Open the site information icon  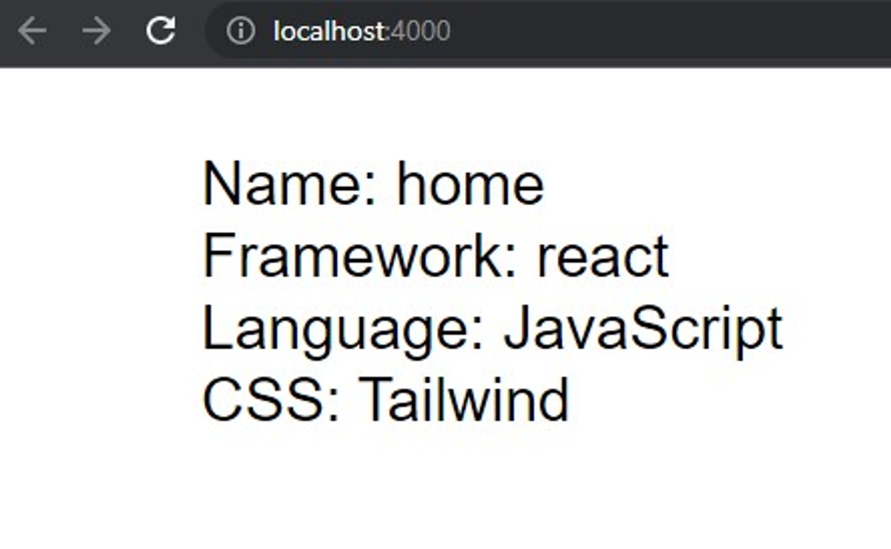point(241,31)
